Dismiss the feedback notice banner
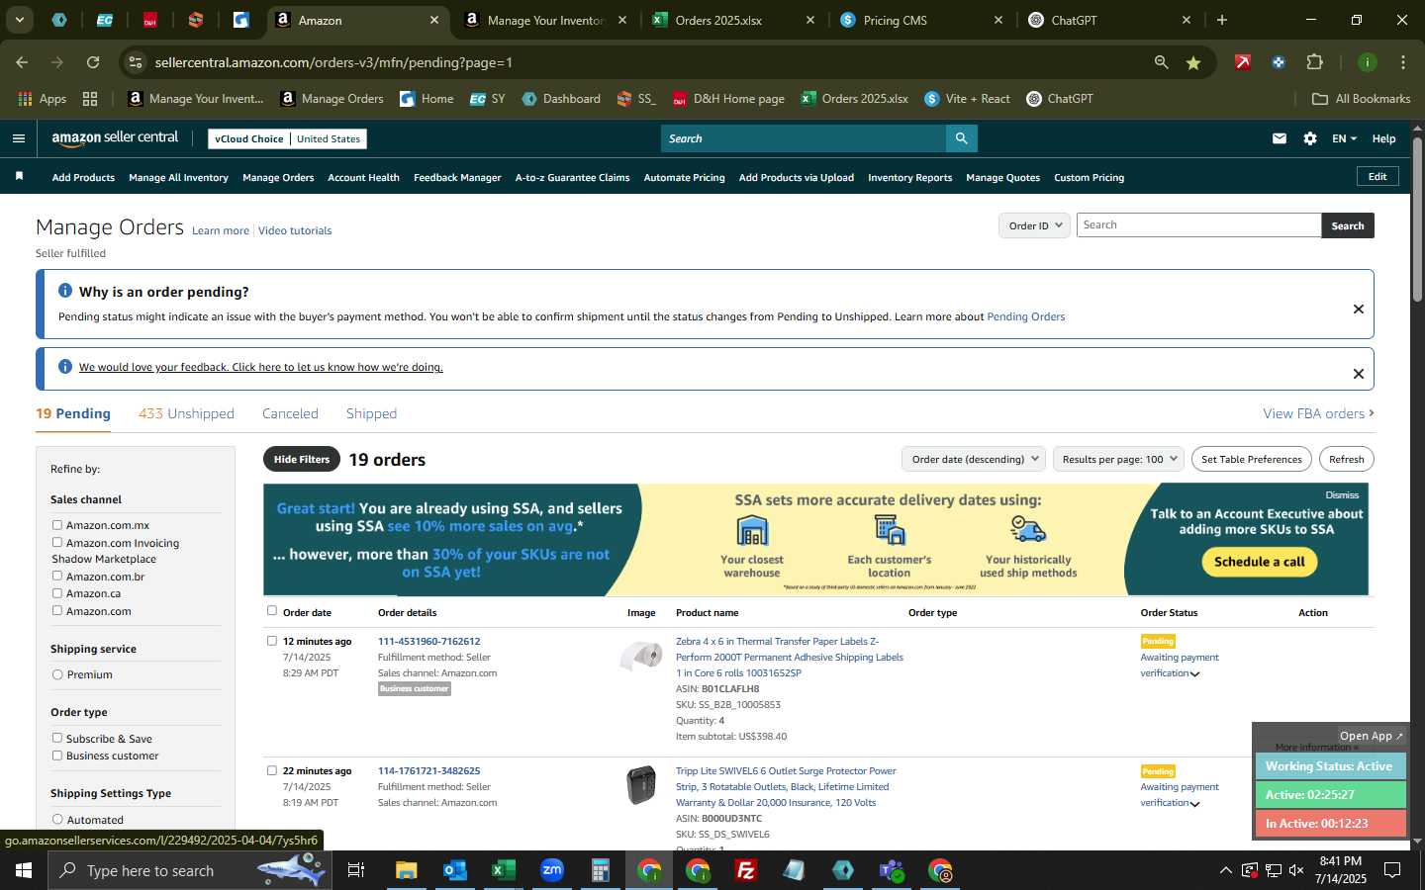Image resolution: width=1425 pixels, height=890 pixels. tap(1359, 374)
